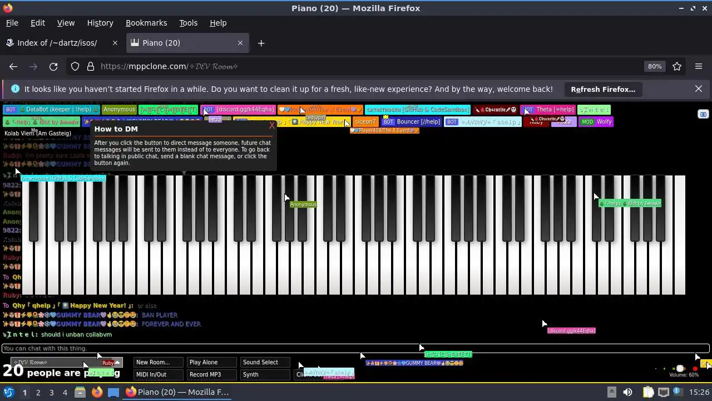The image size is (712, 401).
Task: Go back to the previous page
Action: tap(13, 66)
